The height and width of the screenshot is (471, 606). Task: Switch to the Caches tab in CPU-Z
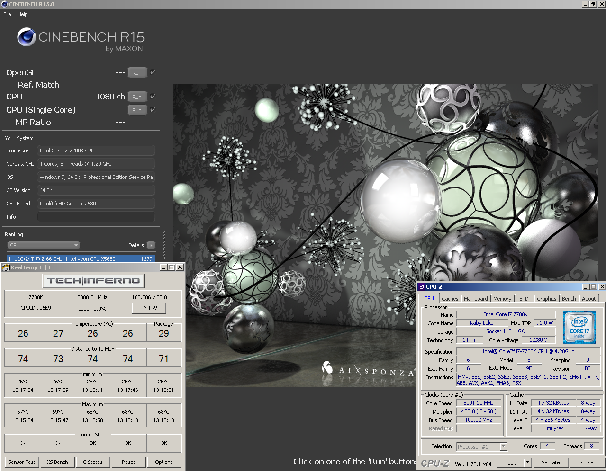click(450, 299)
